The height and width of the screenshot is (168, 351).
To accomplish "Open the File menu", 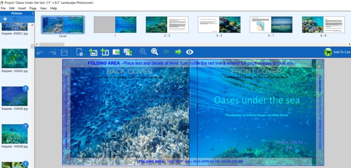I will (x=3, y=8).
